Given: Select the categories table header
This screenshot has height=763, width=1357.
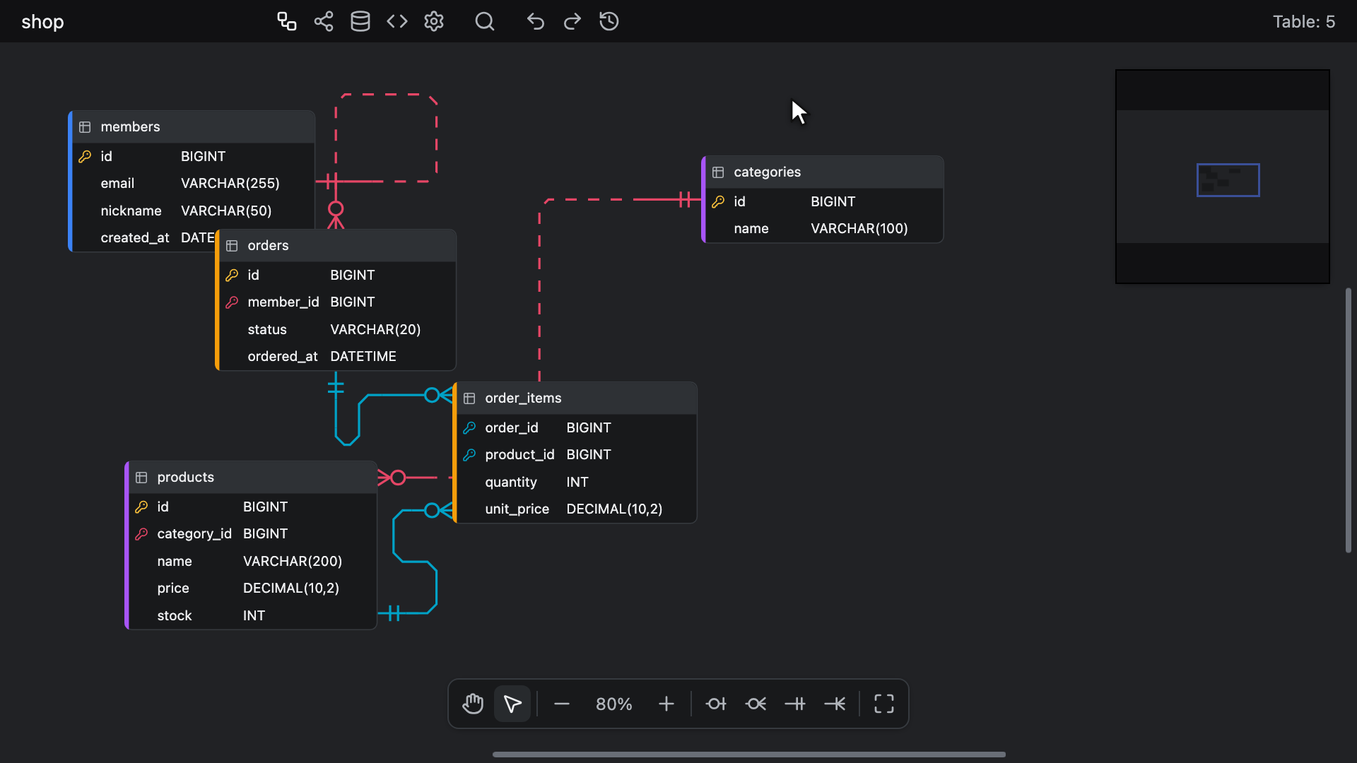Looking at the screenshot, I should pos(823,172).
